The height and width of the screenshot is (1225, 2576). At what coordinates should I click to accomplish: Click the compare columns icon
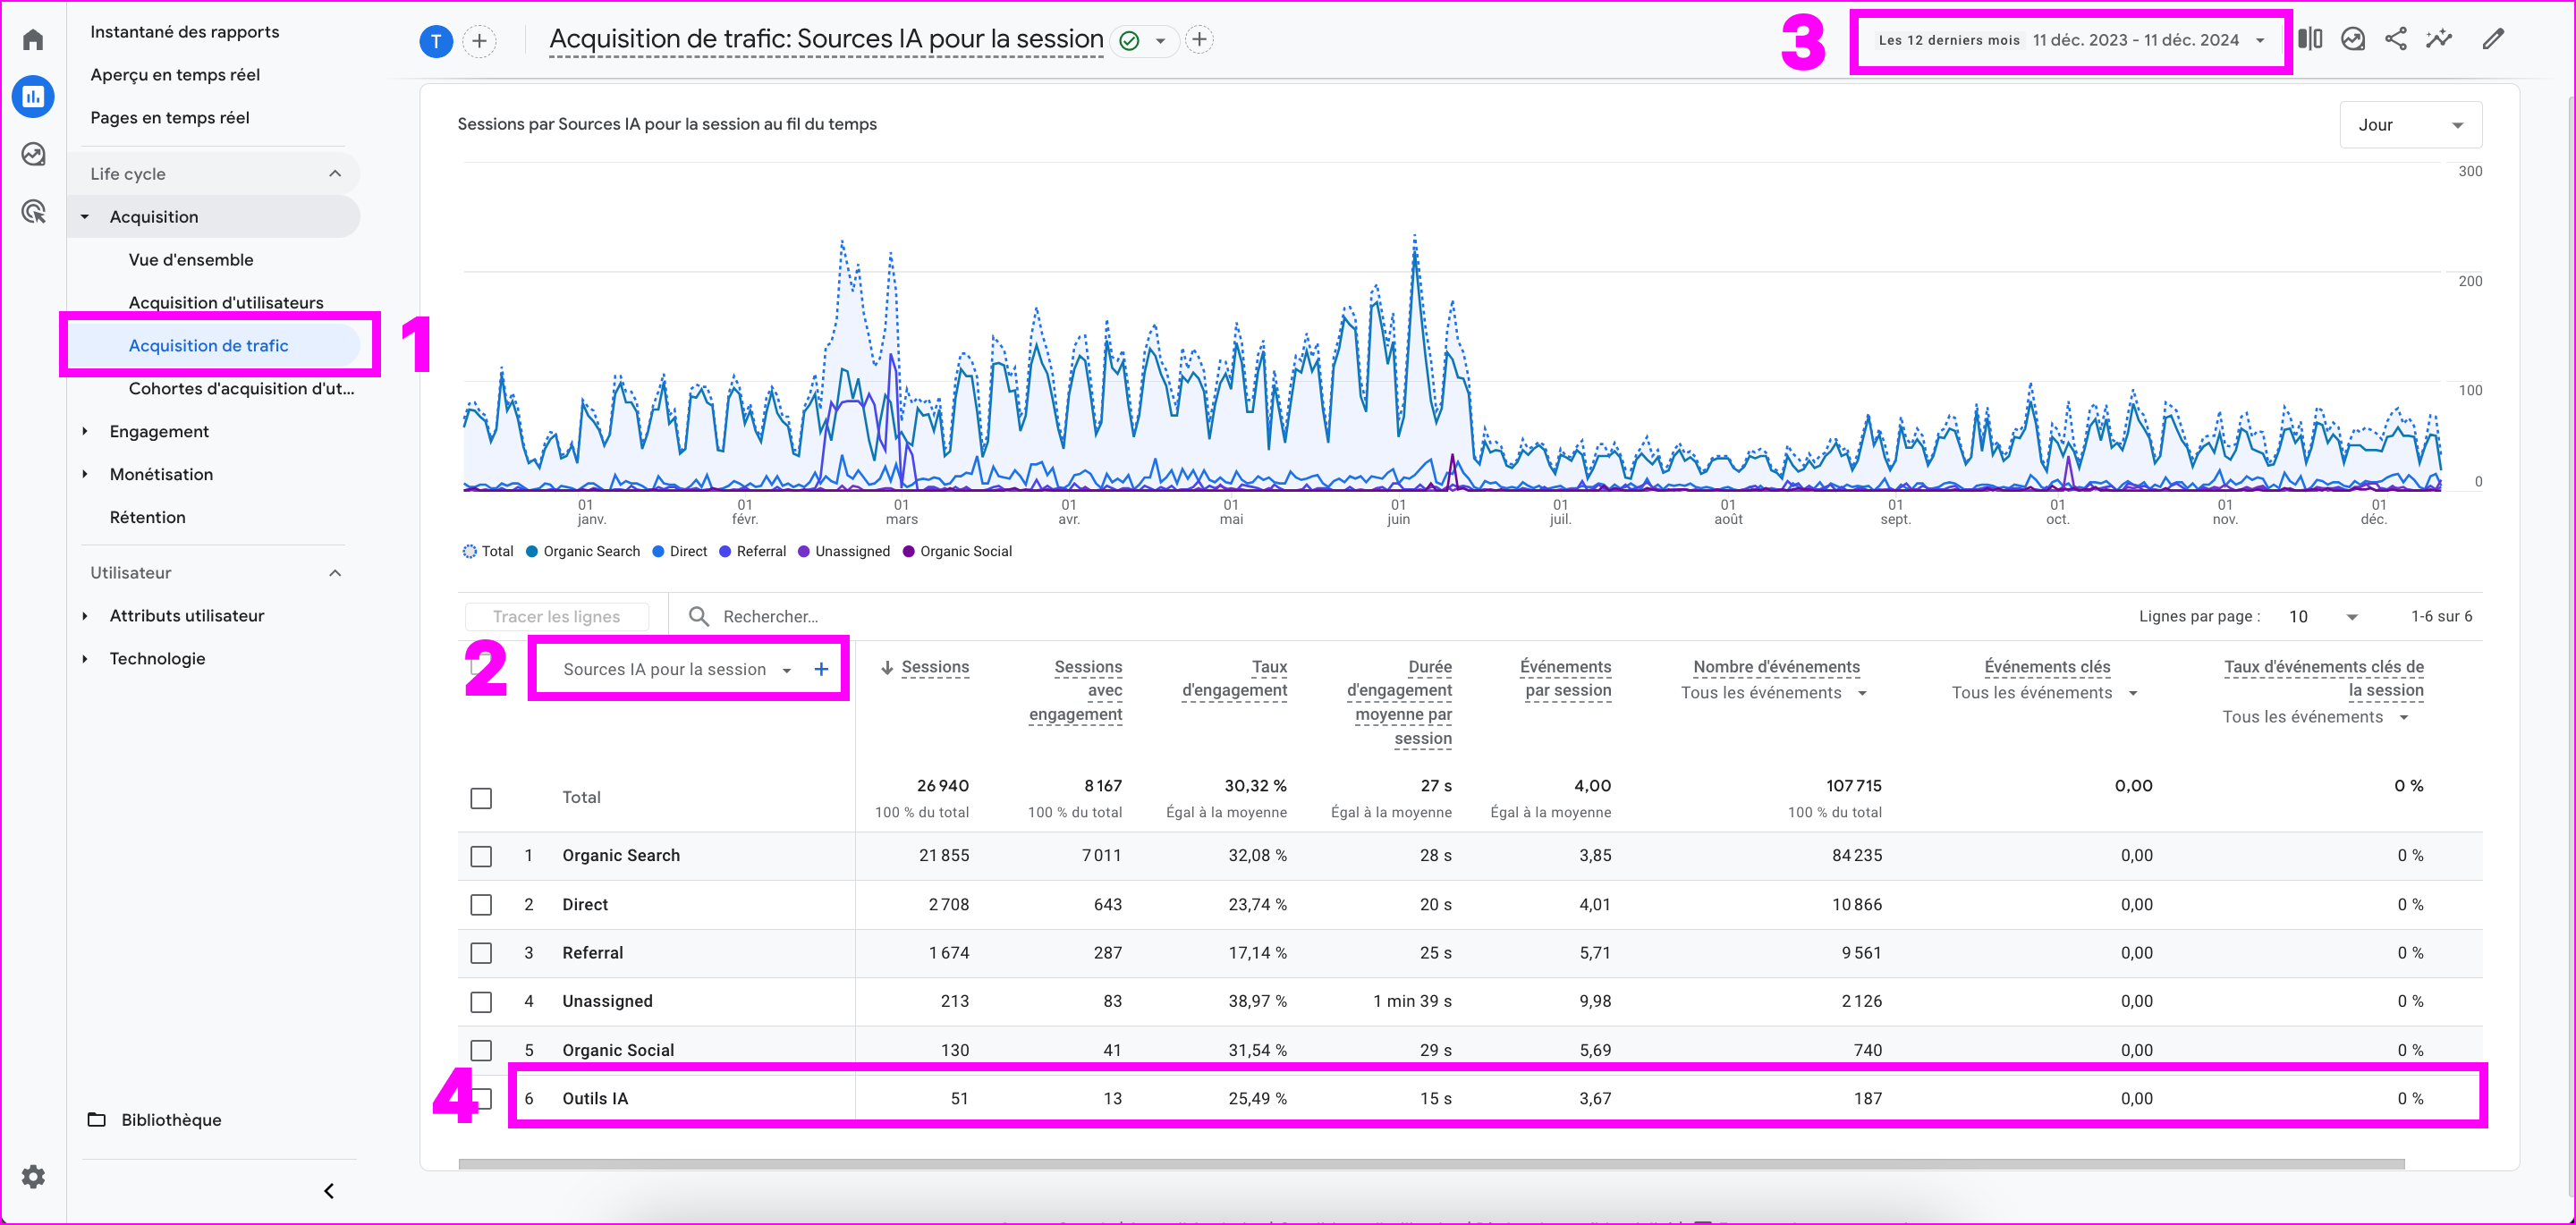[x=2309, y=39]
